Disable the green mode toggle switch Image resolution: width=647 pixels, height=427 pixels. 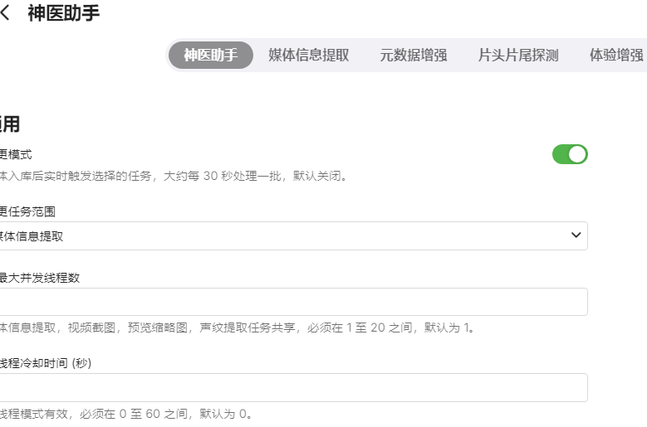pos(570,154)
